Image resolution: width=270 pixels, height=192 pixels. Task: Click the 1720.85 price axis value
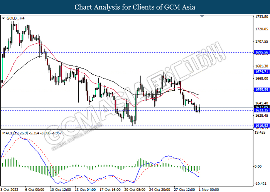click(262, 29)
